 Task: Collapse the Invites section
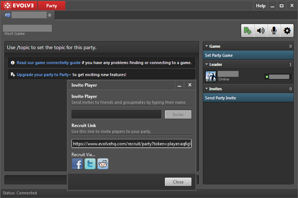[x=206, y=88]
